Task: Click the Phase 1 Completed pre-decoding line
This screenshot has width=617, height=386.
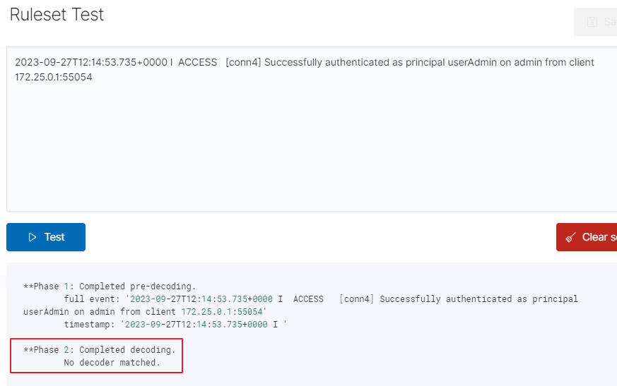Action: (110, 287)
